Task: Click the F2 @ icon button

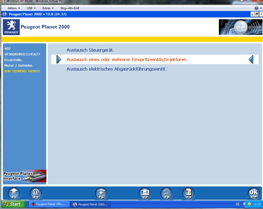Action: [36, 193]
